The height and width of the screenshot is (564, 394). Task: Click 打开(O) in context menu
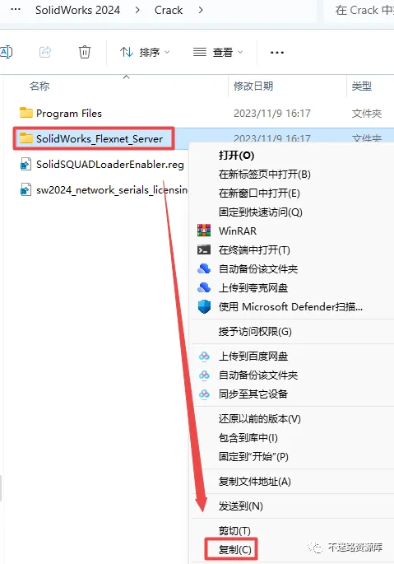click(236, 156)
